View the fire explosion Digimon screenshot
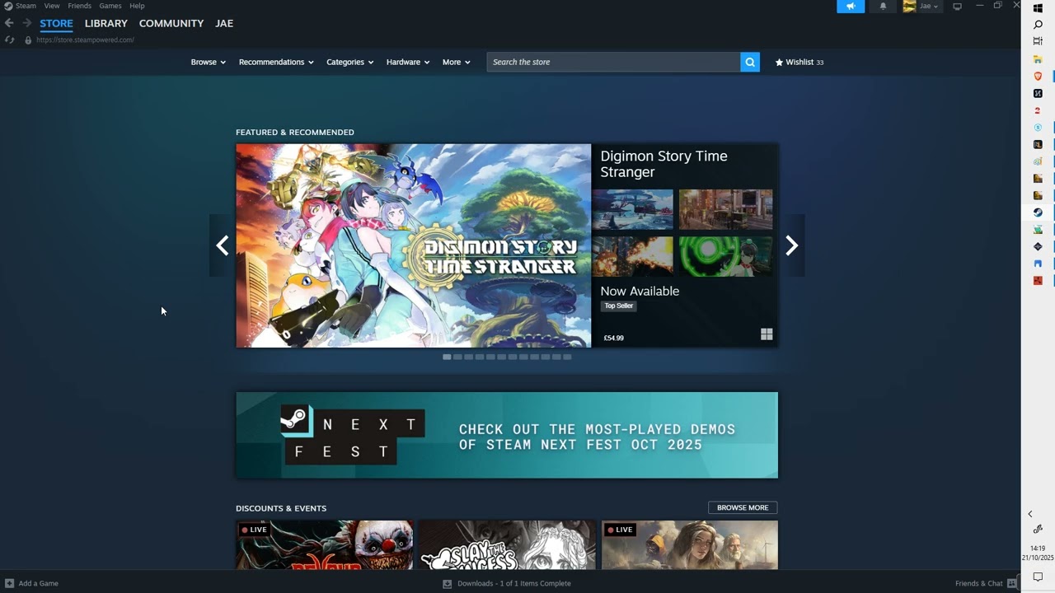1055x593 pixels. (632, 256)
